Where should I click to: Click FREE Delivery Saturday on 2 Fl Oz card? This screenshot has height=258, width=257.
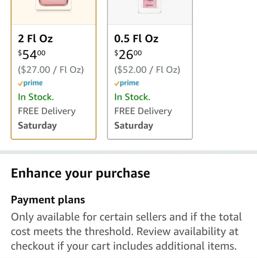(x=47, y=118)
